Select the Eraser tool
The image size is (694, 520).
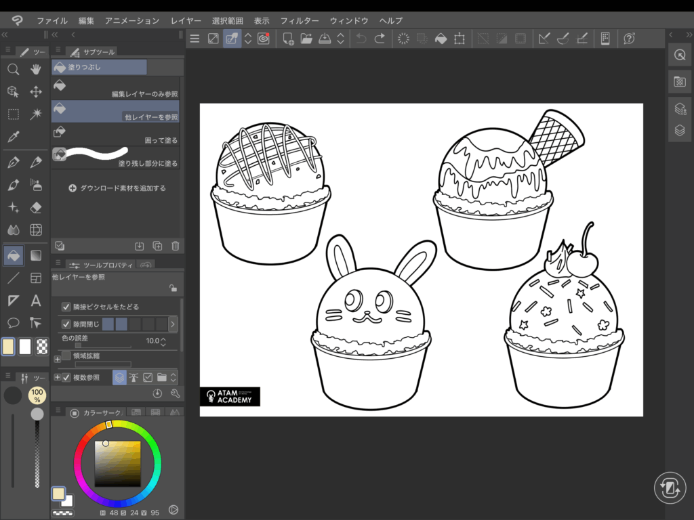click(37, 207)
